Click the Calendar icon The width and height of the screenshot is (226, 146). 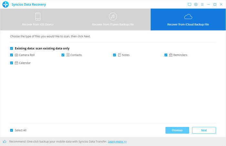pyautogui.click(x=16, y=63)
